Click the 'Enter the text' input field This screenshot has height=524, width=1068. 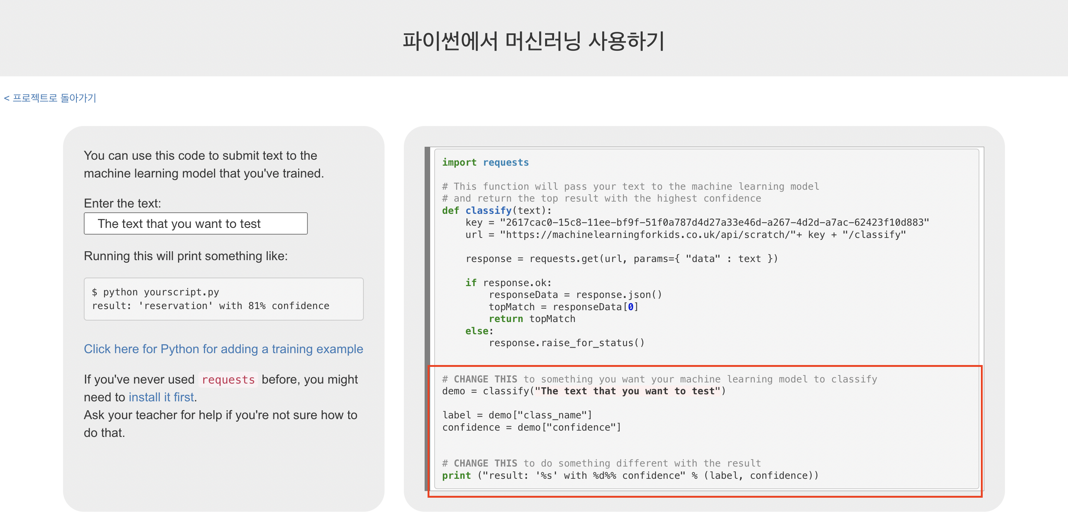(195, 224)
